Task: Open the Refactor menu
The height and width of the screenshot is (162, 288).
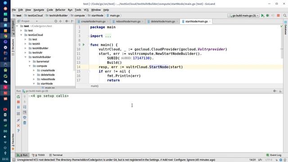Action: [60, 10]
